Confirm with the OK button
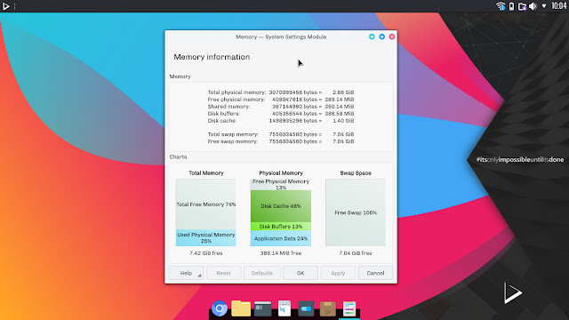Screen dimensions: 569x320 (x=301, y=273)
